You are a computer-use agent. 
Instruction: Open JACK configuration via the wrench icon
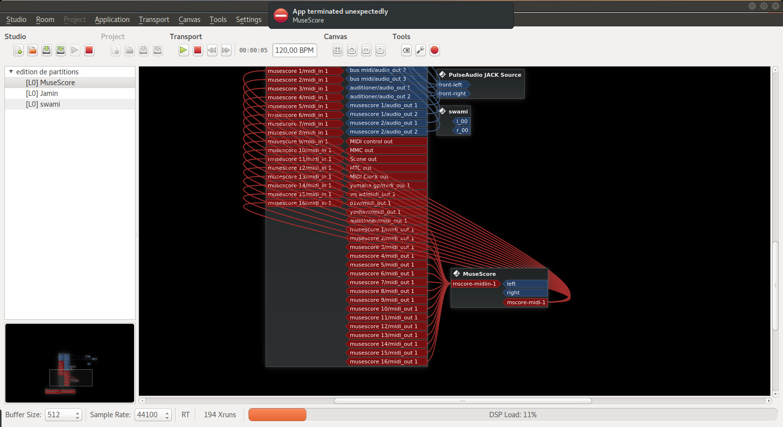tap(420, 50)
